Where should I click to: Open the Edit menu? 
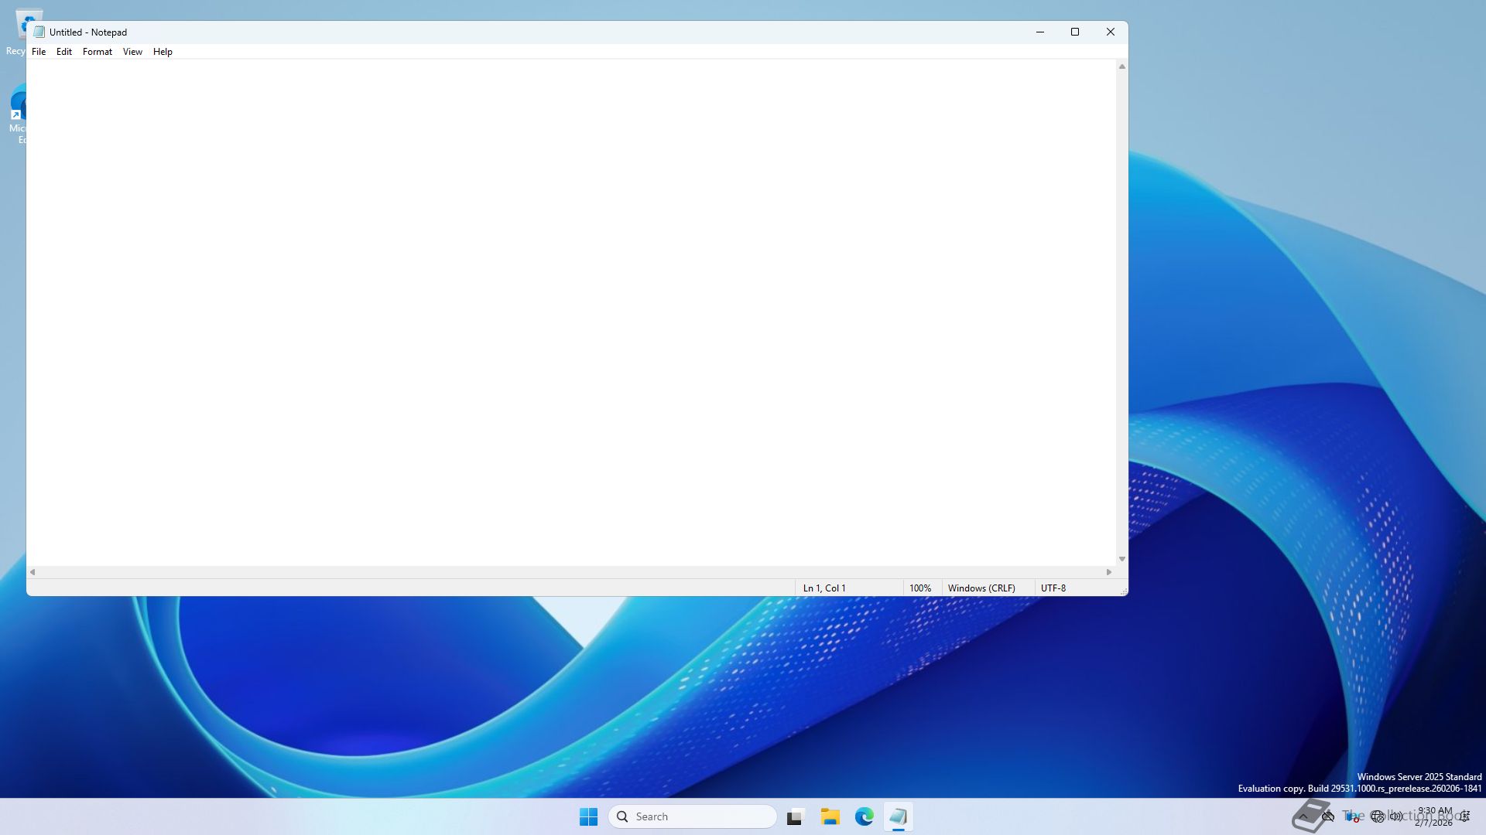click(64, 52)
